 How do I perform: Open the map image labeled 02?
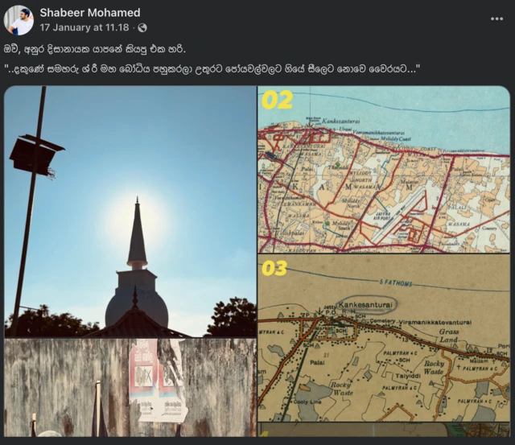coord(384,169)
